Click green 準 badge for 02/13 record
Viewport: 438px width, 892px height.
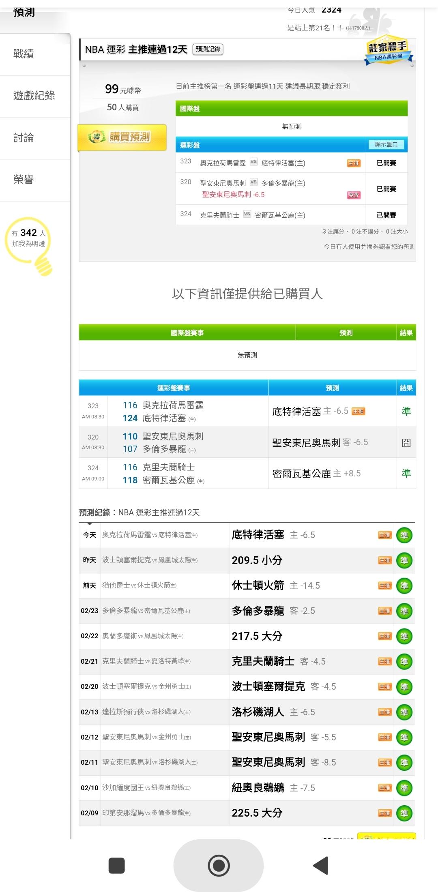tap(404, 712)
